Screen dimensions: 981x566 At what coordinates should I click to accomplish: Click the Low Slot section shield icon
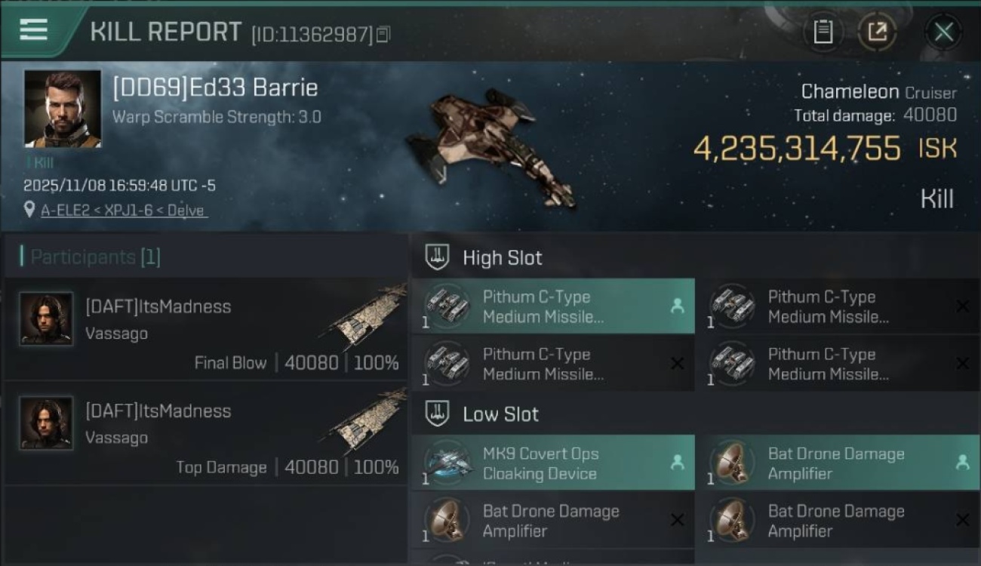438,414
